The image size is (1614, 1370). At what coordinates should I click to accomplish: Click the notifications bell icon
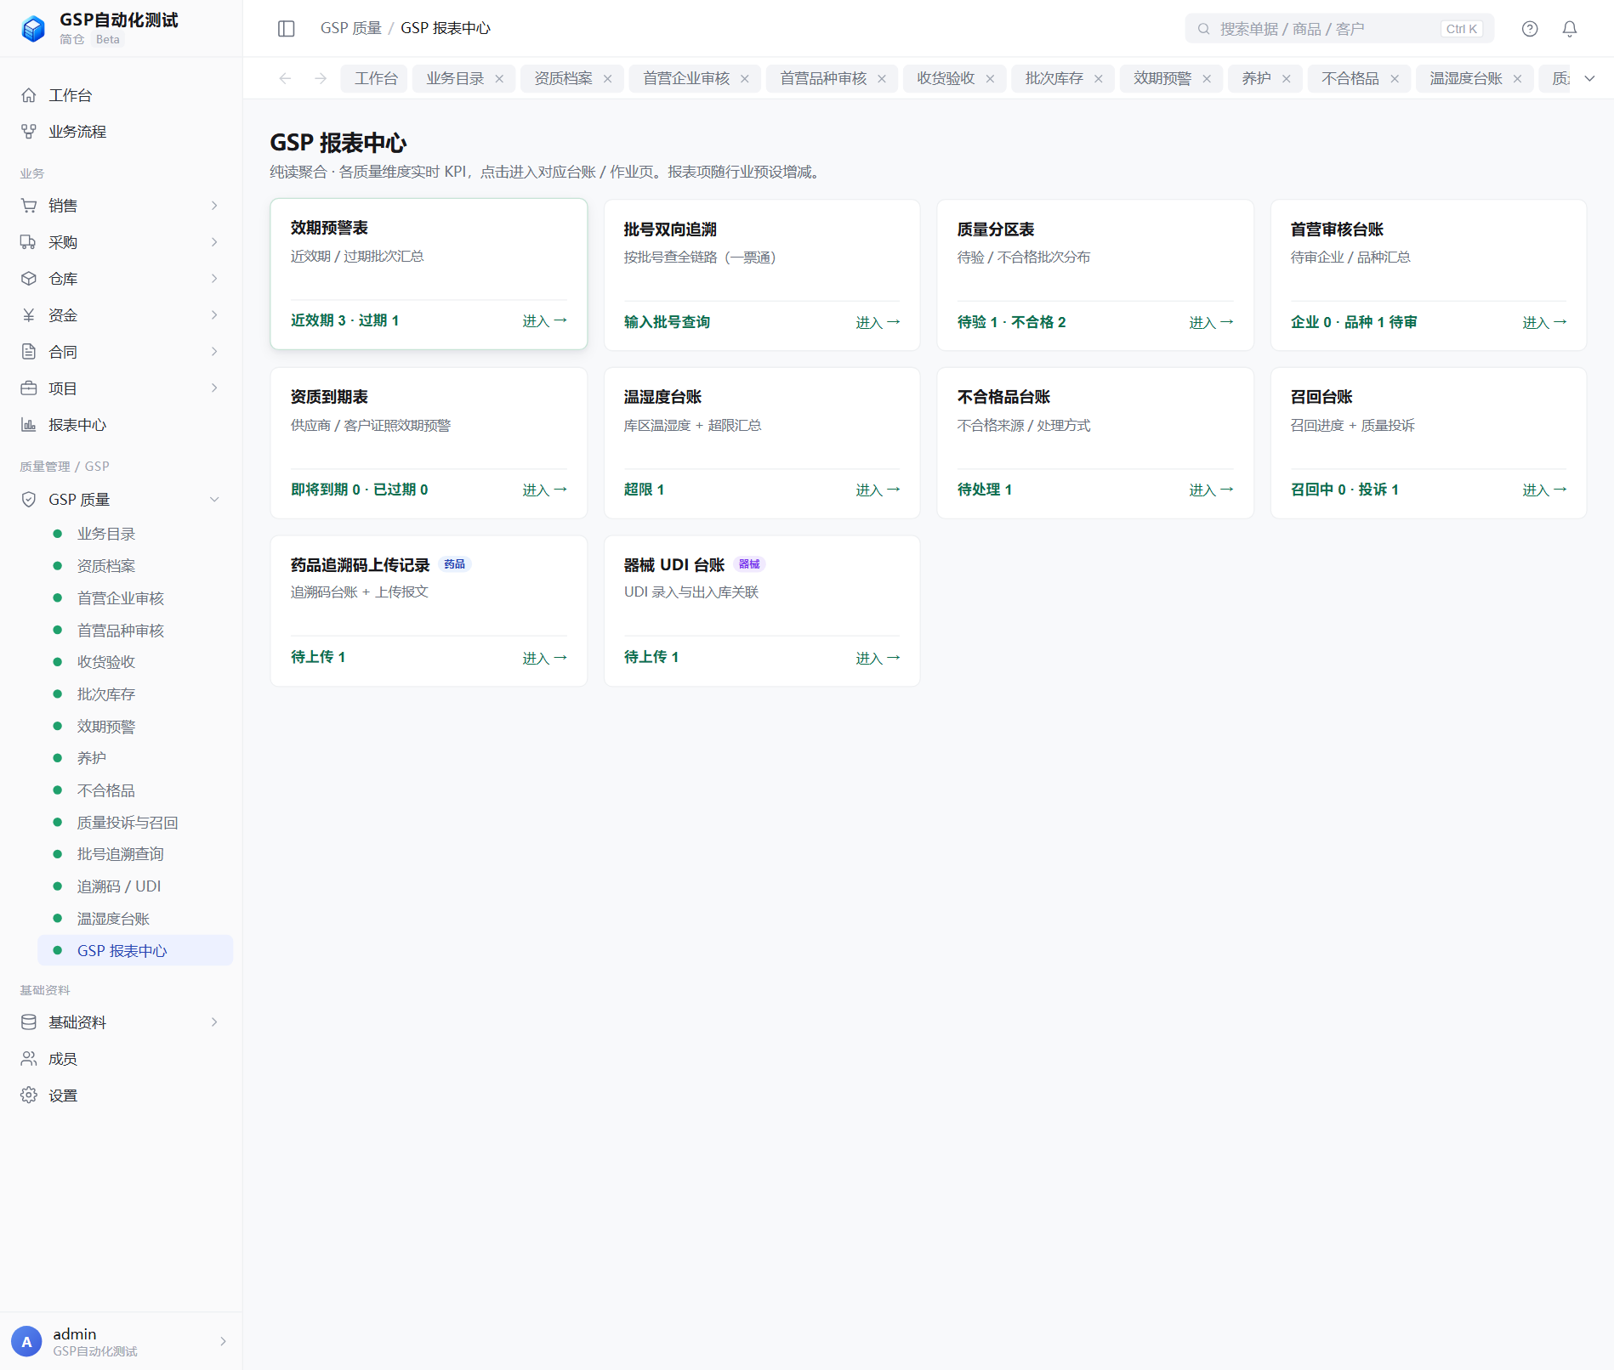click(1570, 29)
